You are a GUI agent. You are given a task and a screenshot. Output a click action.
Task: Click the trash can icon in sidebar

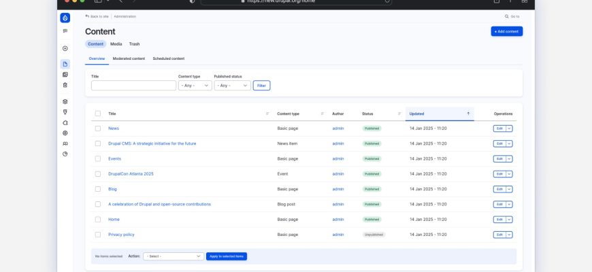click(65, 85)
